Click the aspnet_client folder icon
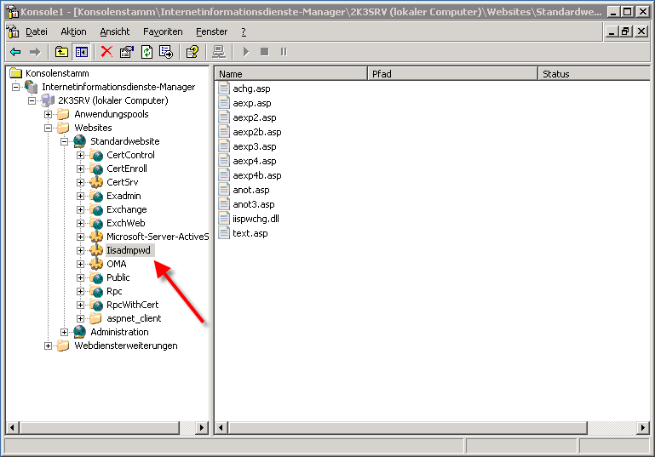655x457 pixels. tap(96, 318)
